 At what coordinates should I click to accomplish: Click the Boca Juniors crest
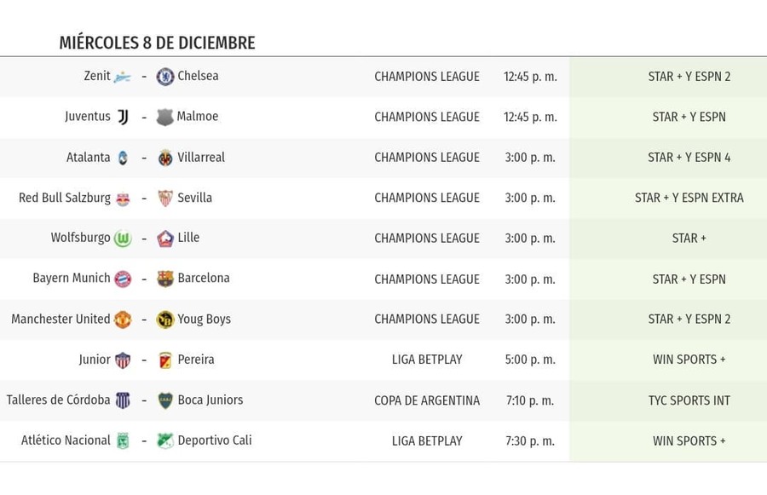pyautogui.click(x=165, y=400)
